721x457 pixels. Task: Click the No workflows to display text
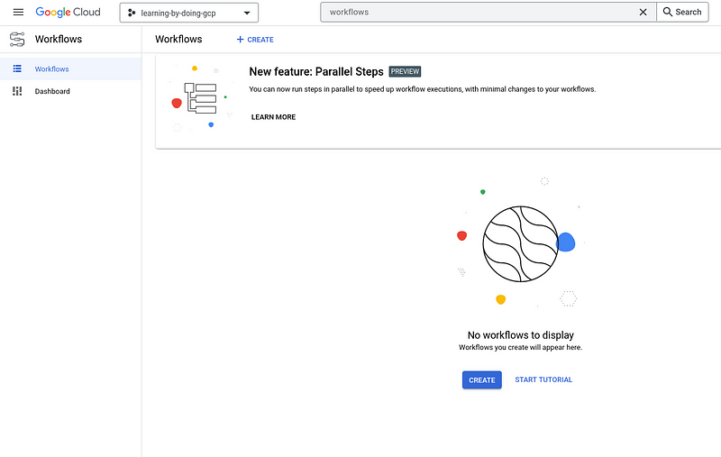521,335
